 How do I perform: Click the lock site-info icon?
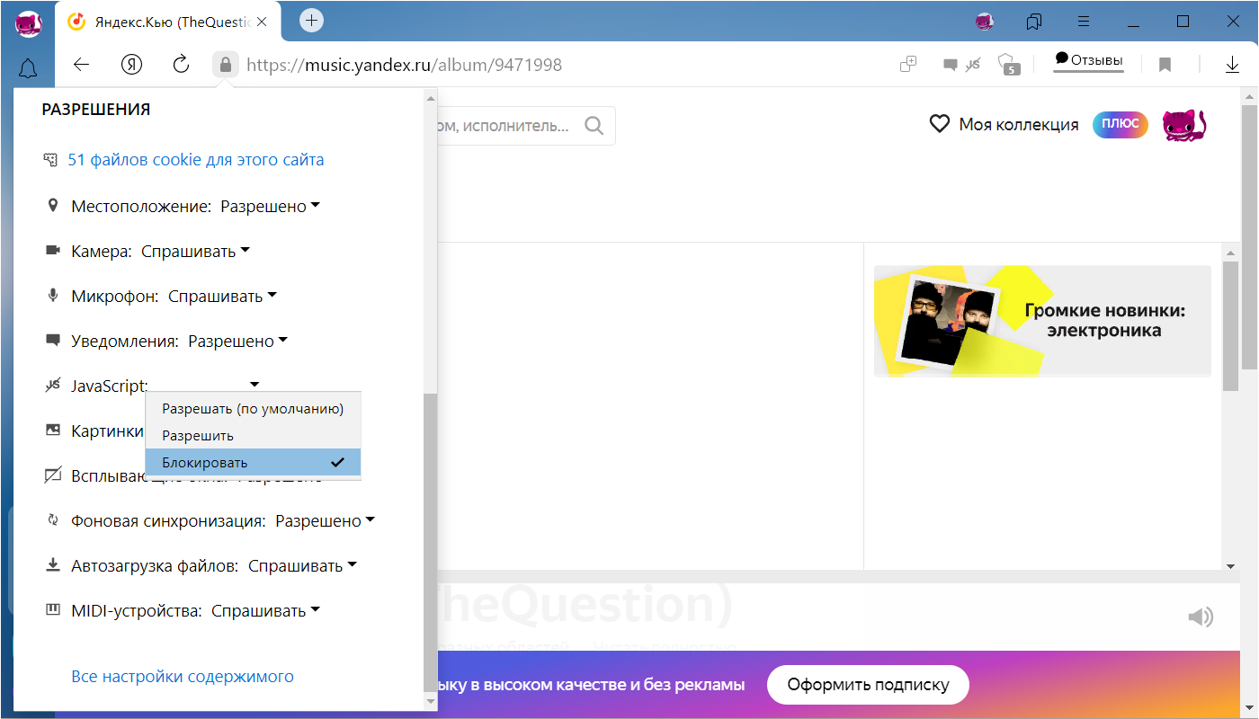225,65
